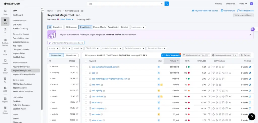Screen dimensions: 258x123
Task: Click the domain input for personalized data
Action: pos(66,43)
